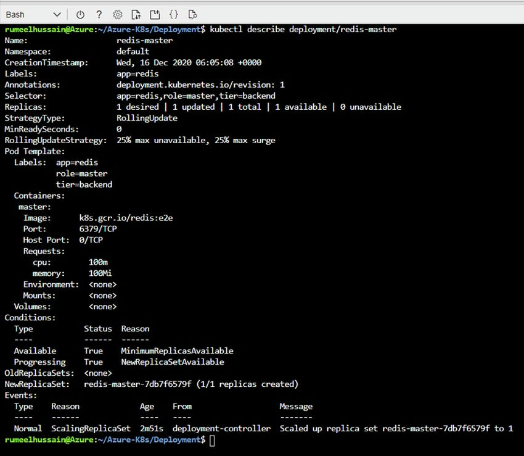This screenshot has width=524, height=456.
Task: Click the Conditions: heading
Action: 30,318
